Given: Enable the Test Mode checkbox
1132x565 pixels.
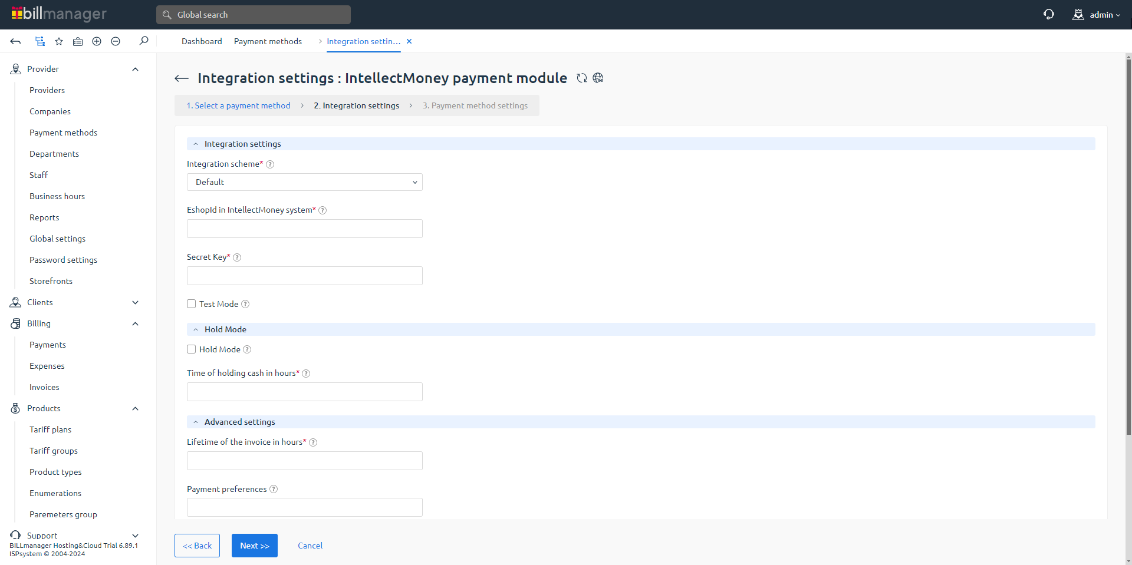Looking at the screenshot, I should (x=192, y=304).
